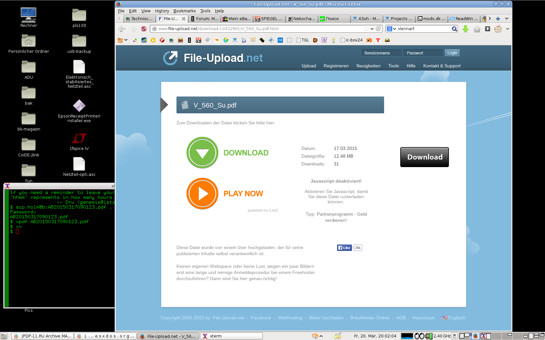The image size is (545, 340).
Task: Select EpsonReceiptPrinterInstaller.exe on desktop
Action: pos(79,111)
